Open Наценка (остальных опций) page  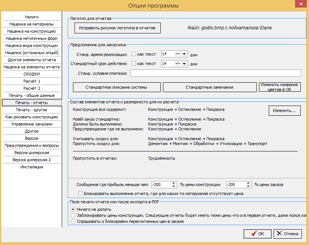click(x=32, y=53)
